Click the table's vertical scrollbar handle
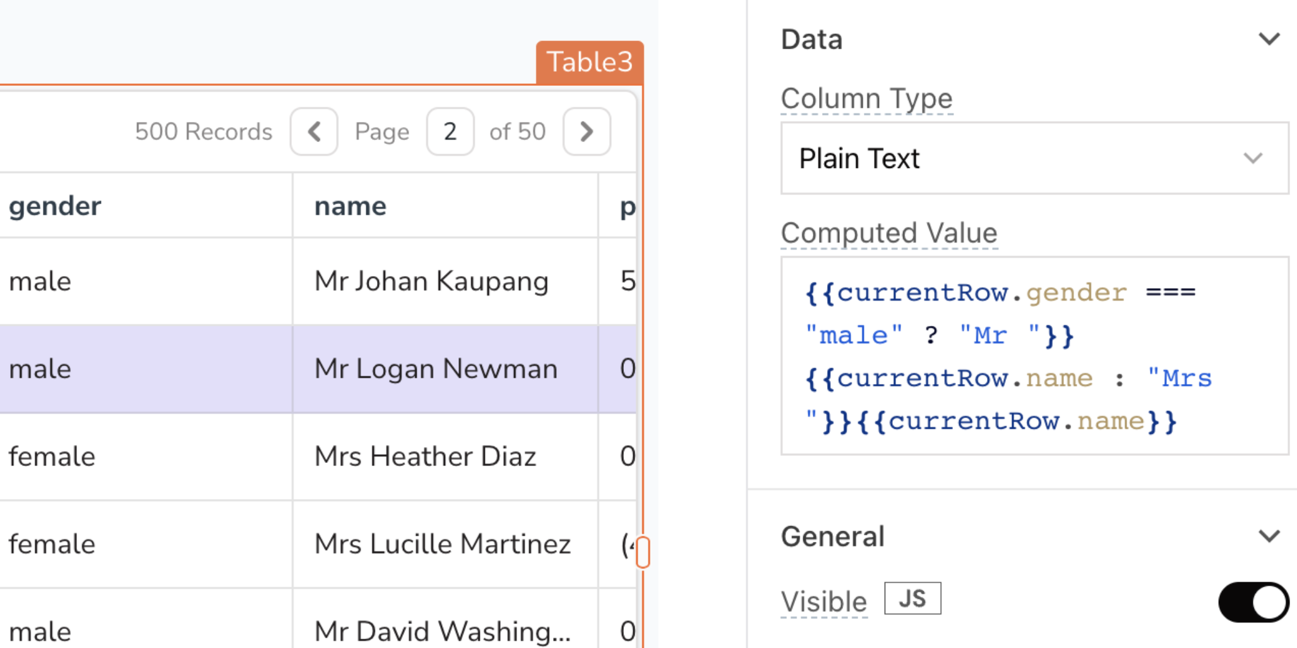 pyautogui.click(x=642, y=550)
